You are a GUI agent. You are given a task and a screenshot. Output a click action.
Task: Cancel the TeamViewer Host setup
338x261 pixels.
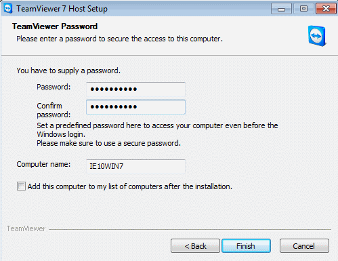point(304,246)
